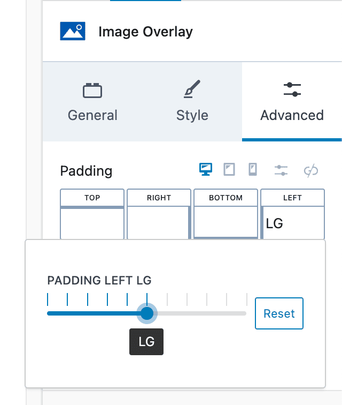Click the padding left slider handle

pos(147,313)
